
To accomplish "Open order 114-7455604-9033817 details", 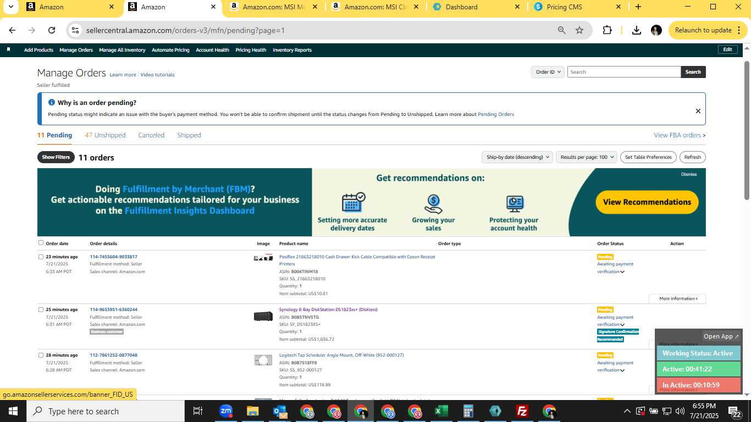I will 114,257.
